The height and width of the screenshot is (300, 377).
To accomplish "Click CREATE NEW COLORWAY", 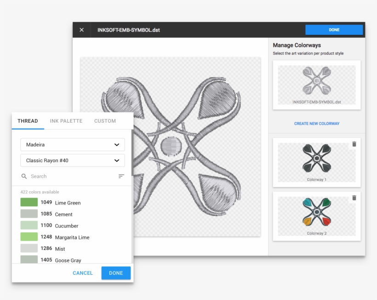I will point(316,123).
